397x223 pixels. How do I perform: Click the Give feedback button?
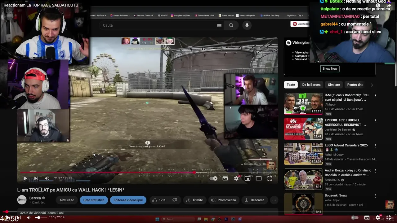click(300, 24)
